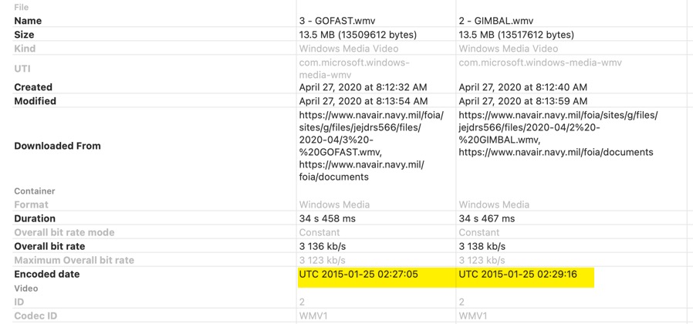This screenshot has height=324, width=693.
Task: Select the highlighted 02:29:16 encoded date
Action: 518,275
